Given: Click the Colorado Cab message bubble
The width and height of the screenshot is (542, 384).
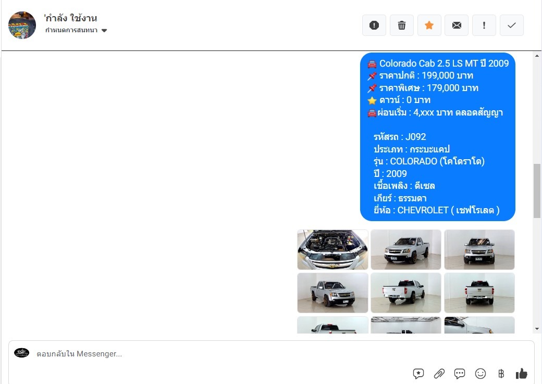Looking at the screenshot, I should point(438,137).
